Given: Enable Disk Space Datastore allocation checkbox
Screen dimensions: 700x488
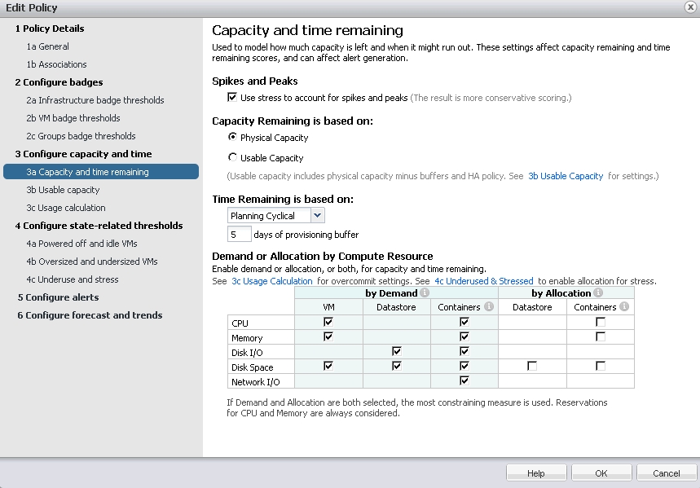Looking at the screenshot, I should (x=531, y=366).
